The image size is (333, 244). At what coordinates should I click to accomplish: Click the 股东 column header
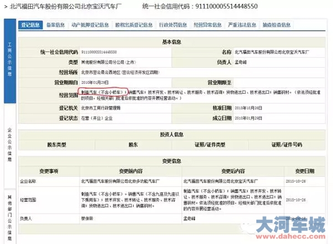[133, 145]
